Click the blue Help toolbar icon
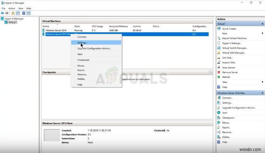The width and height of the screenshot is (265, 153). [x=24, y=13]
